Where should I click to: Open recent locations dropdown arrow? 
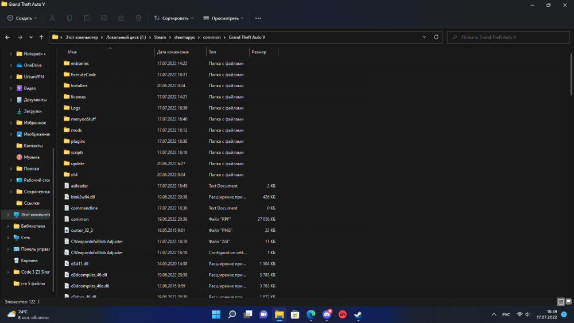point(31,37)
